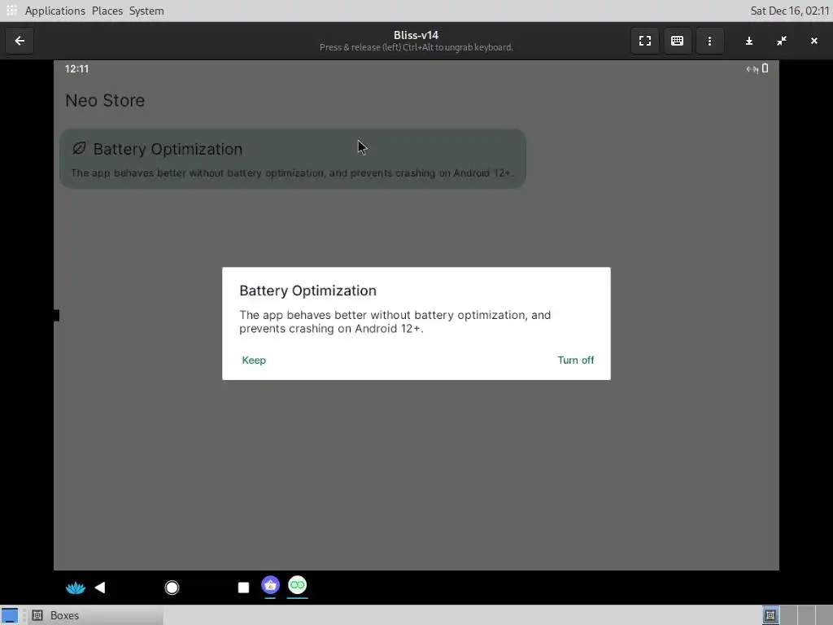Open the purple store app icon in the taskbar
Image resolution: width=833 pixels, height=625 pixels.
(270, 585)
